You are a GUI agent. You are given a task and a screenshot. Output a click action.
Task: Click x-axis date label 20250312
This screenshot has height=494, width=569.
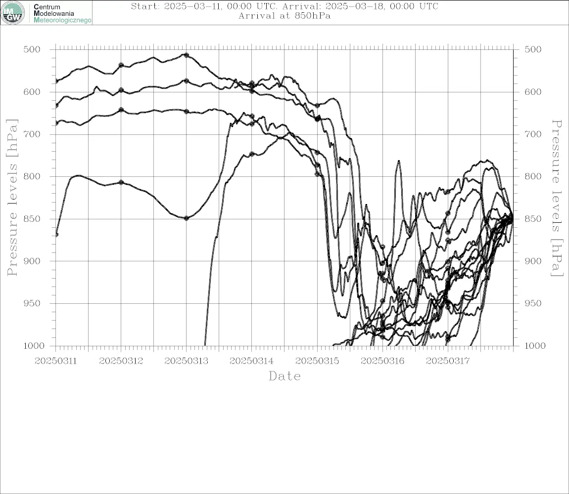pos(121,361)
